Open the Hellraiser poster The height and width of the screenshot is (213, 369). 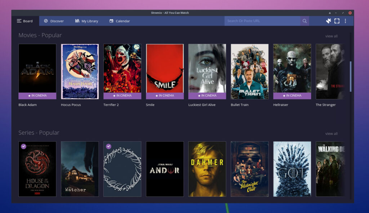coord(292,71)
